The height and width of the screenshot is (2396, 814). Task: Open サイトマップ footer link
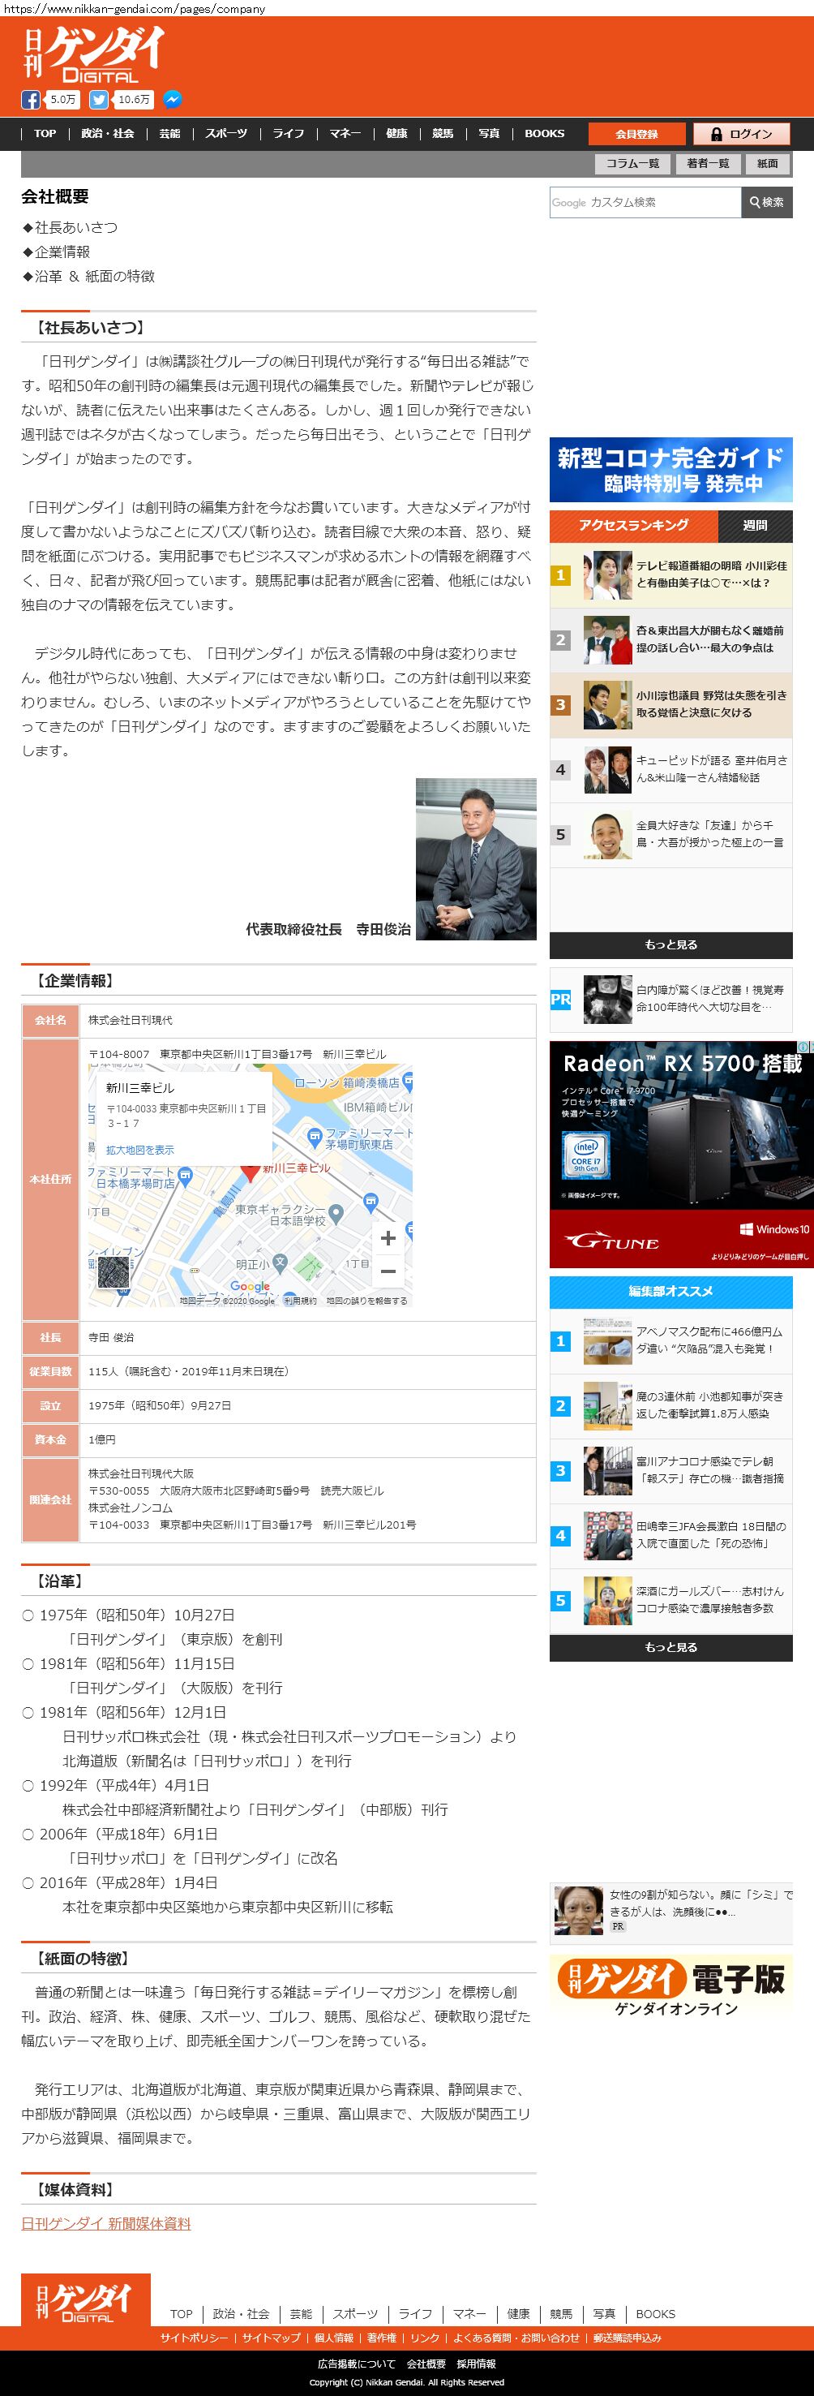click(272, 2338)
